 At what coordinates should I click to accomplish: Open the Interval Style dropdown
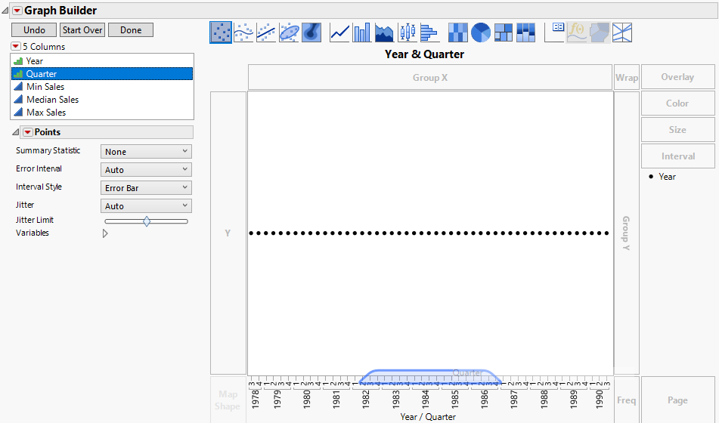[x=146, y=187]
